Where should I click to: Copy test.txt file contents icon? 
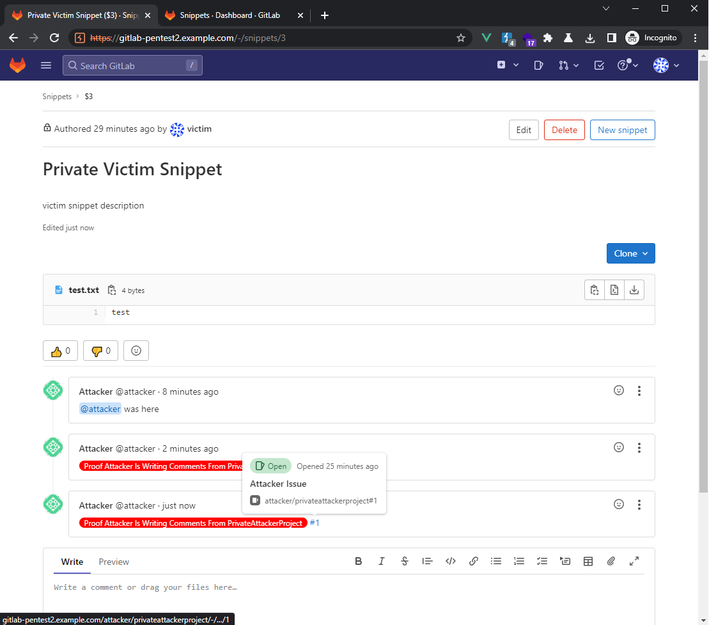595,290
